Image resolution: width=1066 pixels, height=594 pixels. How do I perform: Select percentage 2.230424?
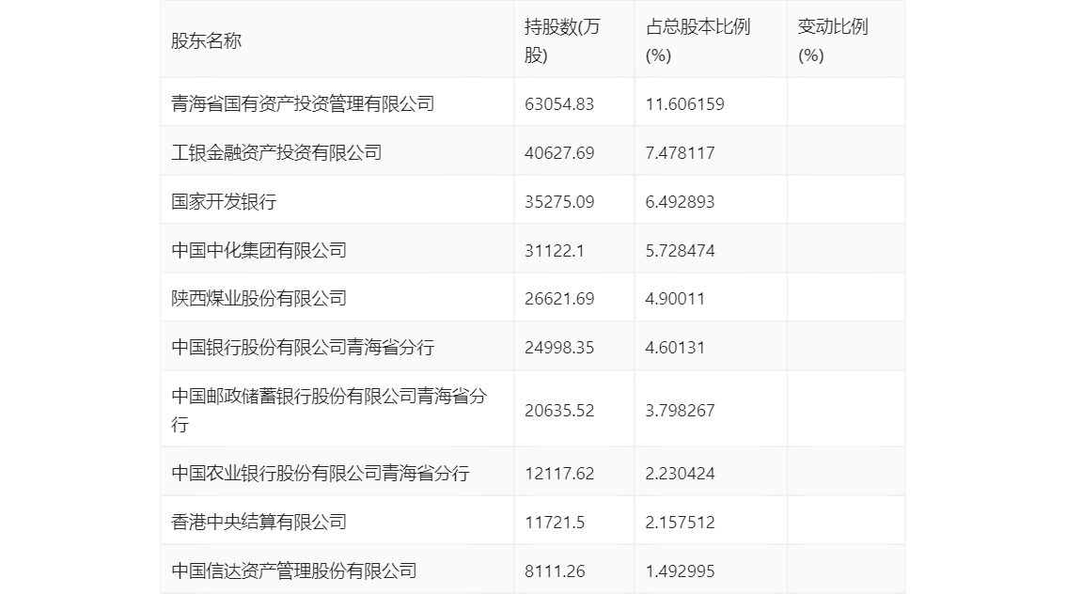pyautogui.click(x=680, y=473)
